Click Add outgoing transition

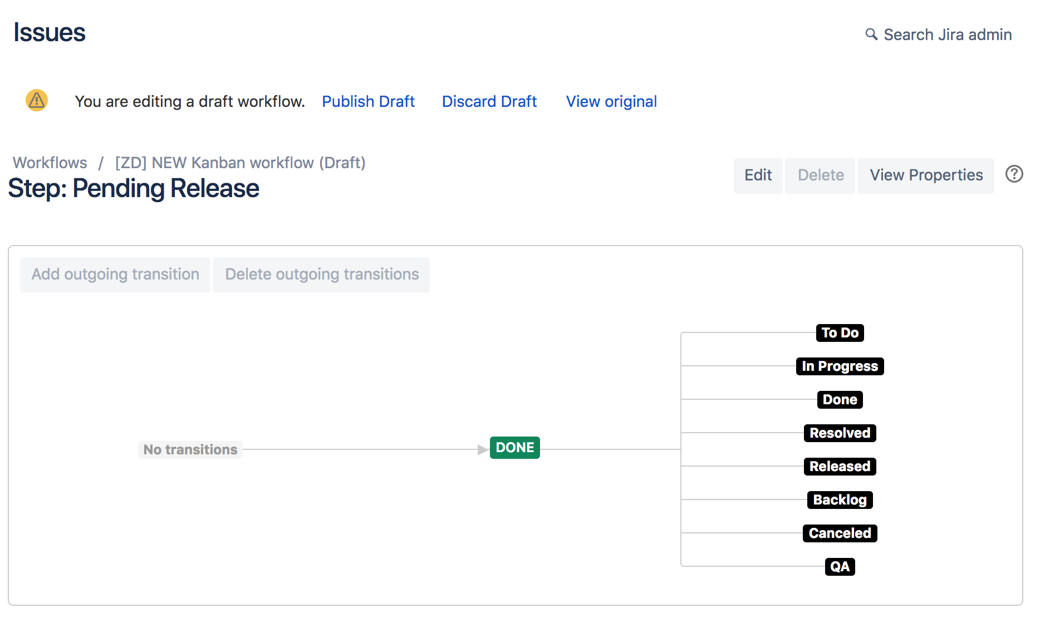[x=115, y=274]
